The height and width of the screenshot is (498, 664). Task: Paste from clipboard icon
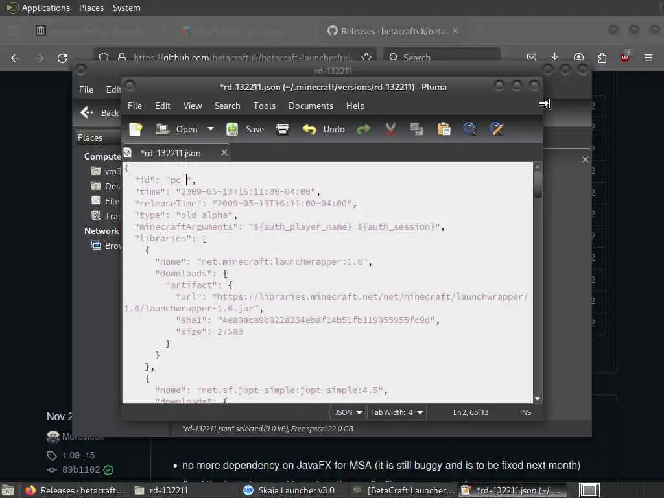click(x=444, y=129)
